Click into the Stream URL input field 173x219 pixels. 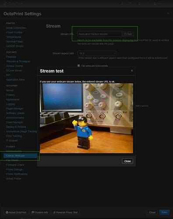coord(99,34)
